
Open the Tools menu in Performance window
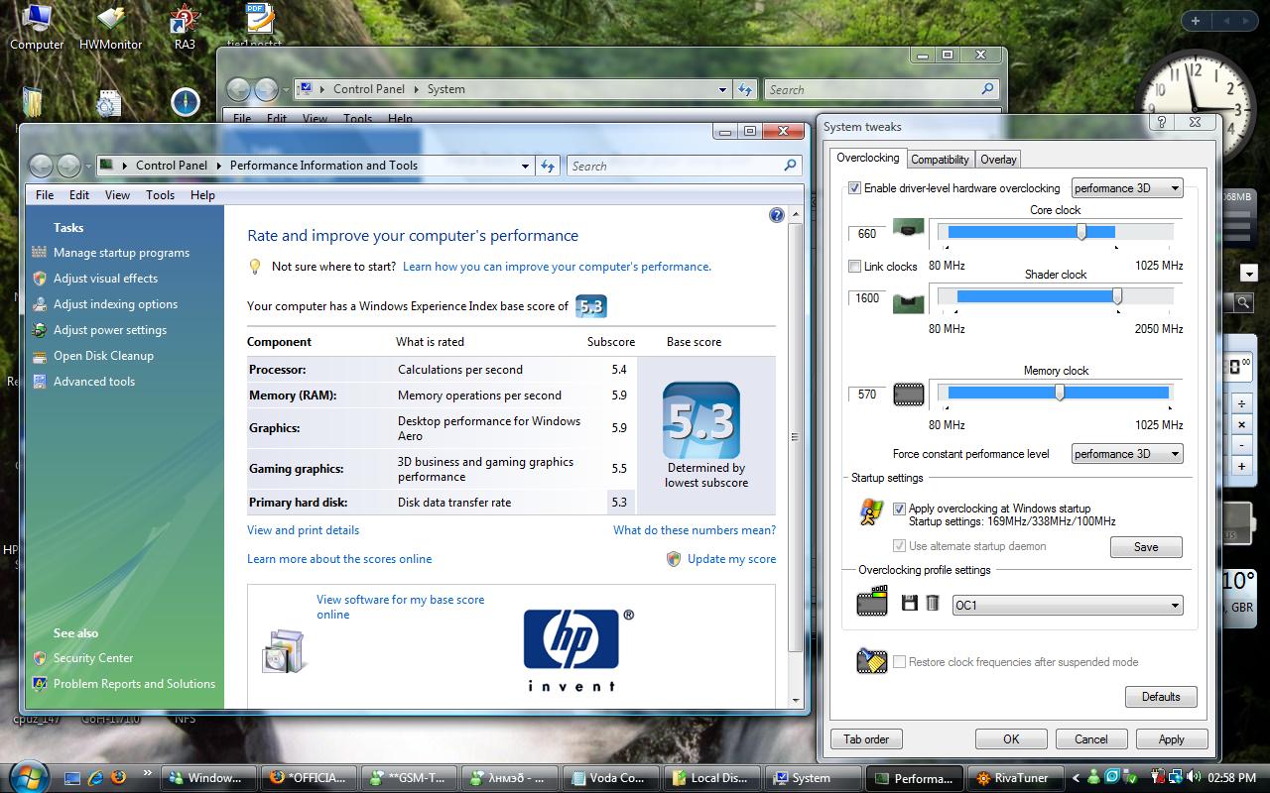coord(160,195)
